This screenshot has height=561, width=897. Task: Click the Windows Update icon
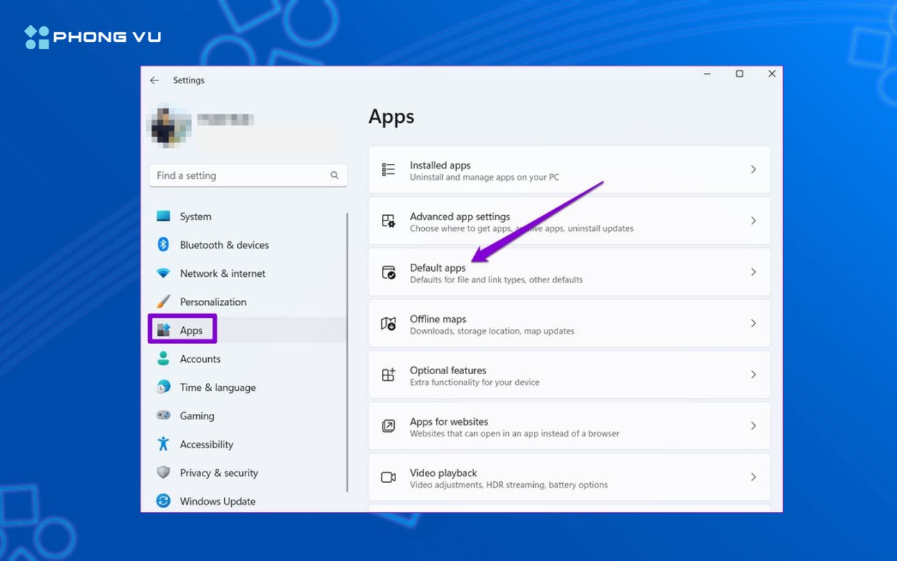tap(163, 501)
